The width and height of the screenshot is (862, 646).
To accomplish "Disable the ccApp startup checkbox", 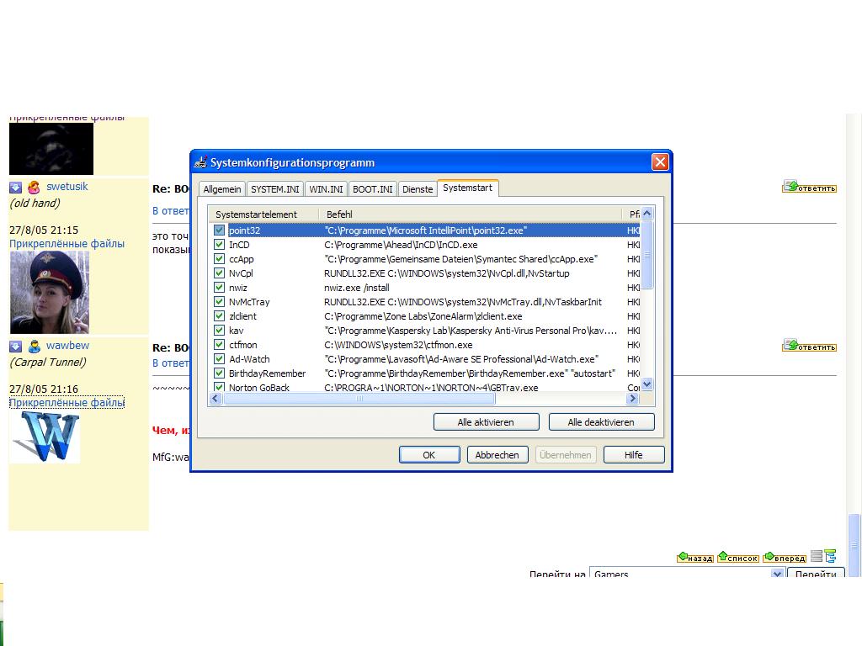I will point(219,259).
